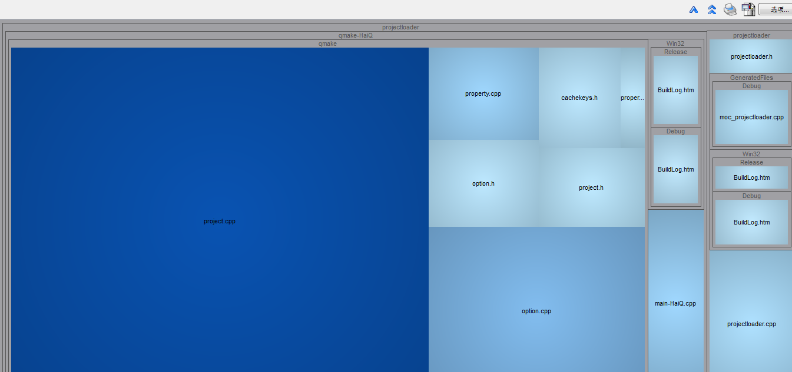Select the project.h block
Viewport: 792px width, 372px height.
592,187
